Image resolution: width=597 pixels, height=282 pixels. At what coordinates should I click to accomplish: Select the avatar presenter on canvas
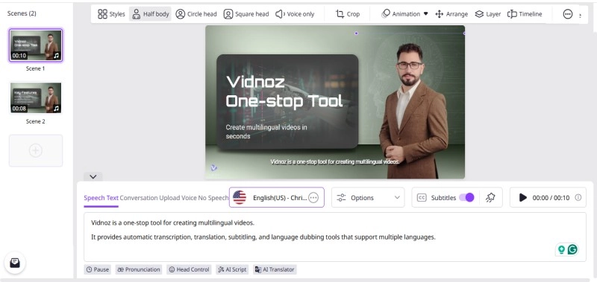point(413,110)
